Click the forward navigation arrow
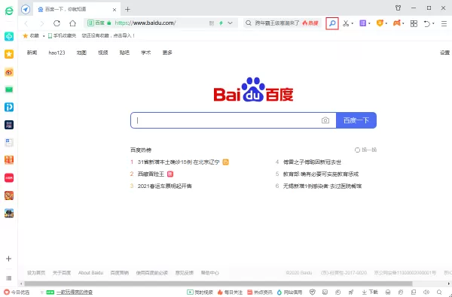The height and width of the screenshot is (297, 452). tap(42, 23)
